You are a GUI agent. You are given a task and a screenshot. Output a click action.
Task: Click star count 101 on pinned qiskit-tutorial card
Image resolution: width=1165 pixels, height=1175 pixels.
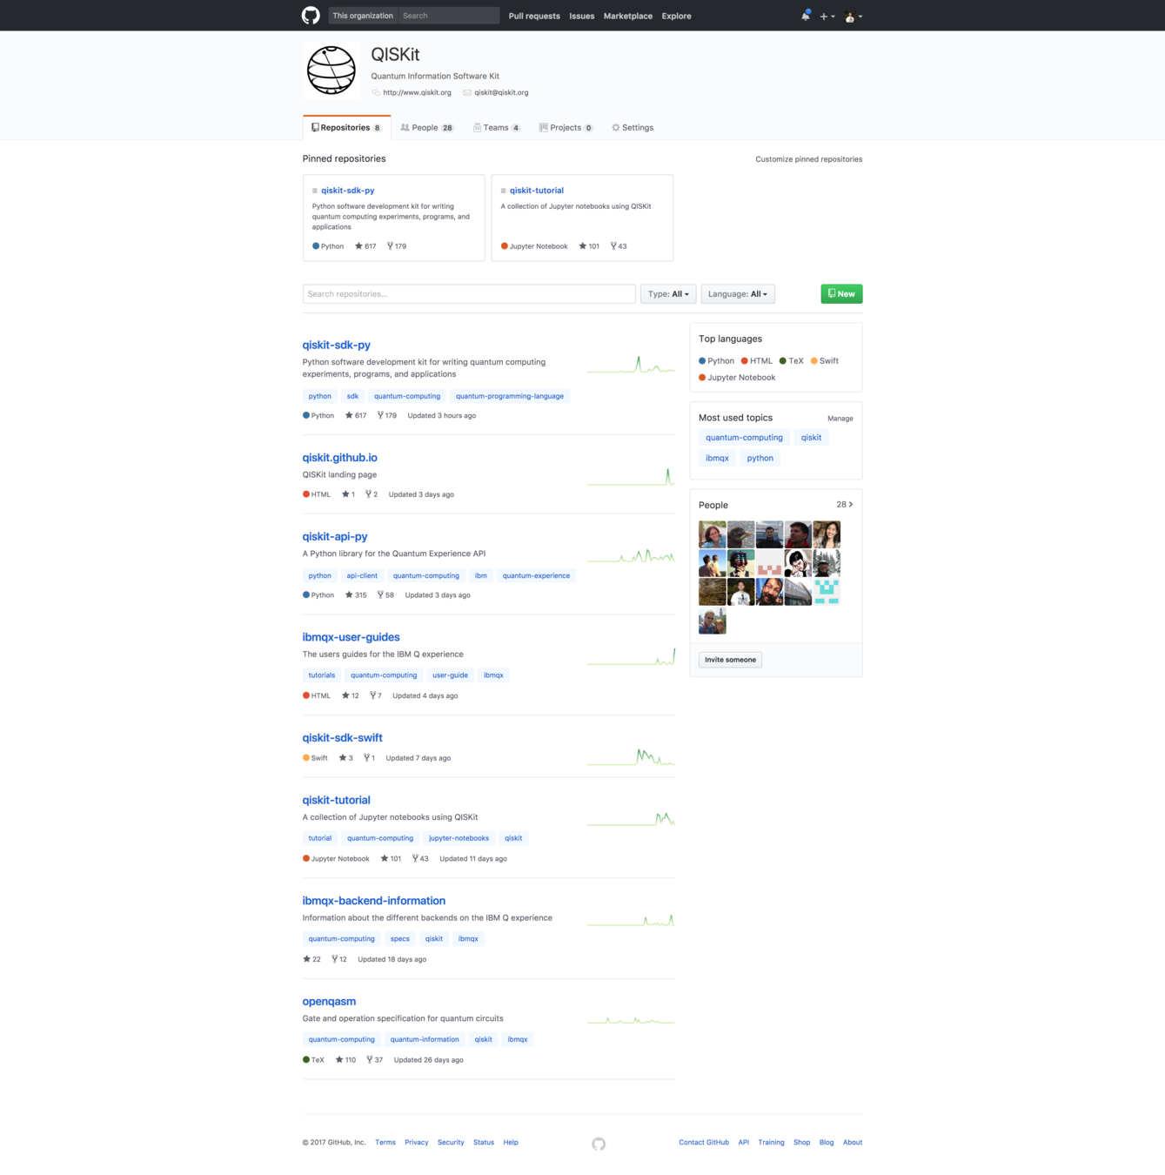(589, 246)
